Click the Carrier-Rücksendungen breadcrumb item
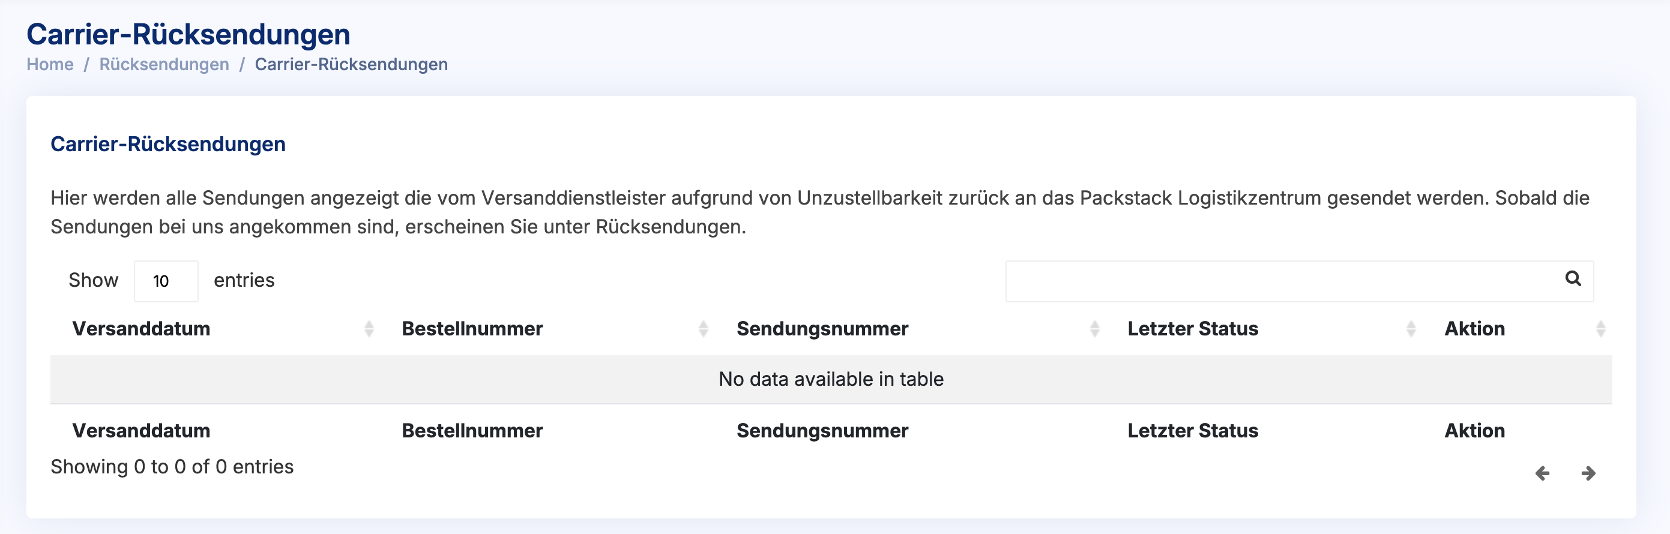 pyautogui.click(x=351, y=64)
